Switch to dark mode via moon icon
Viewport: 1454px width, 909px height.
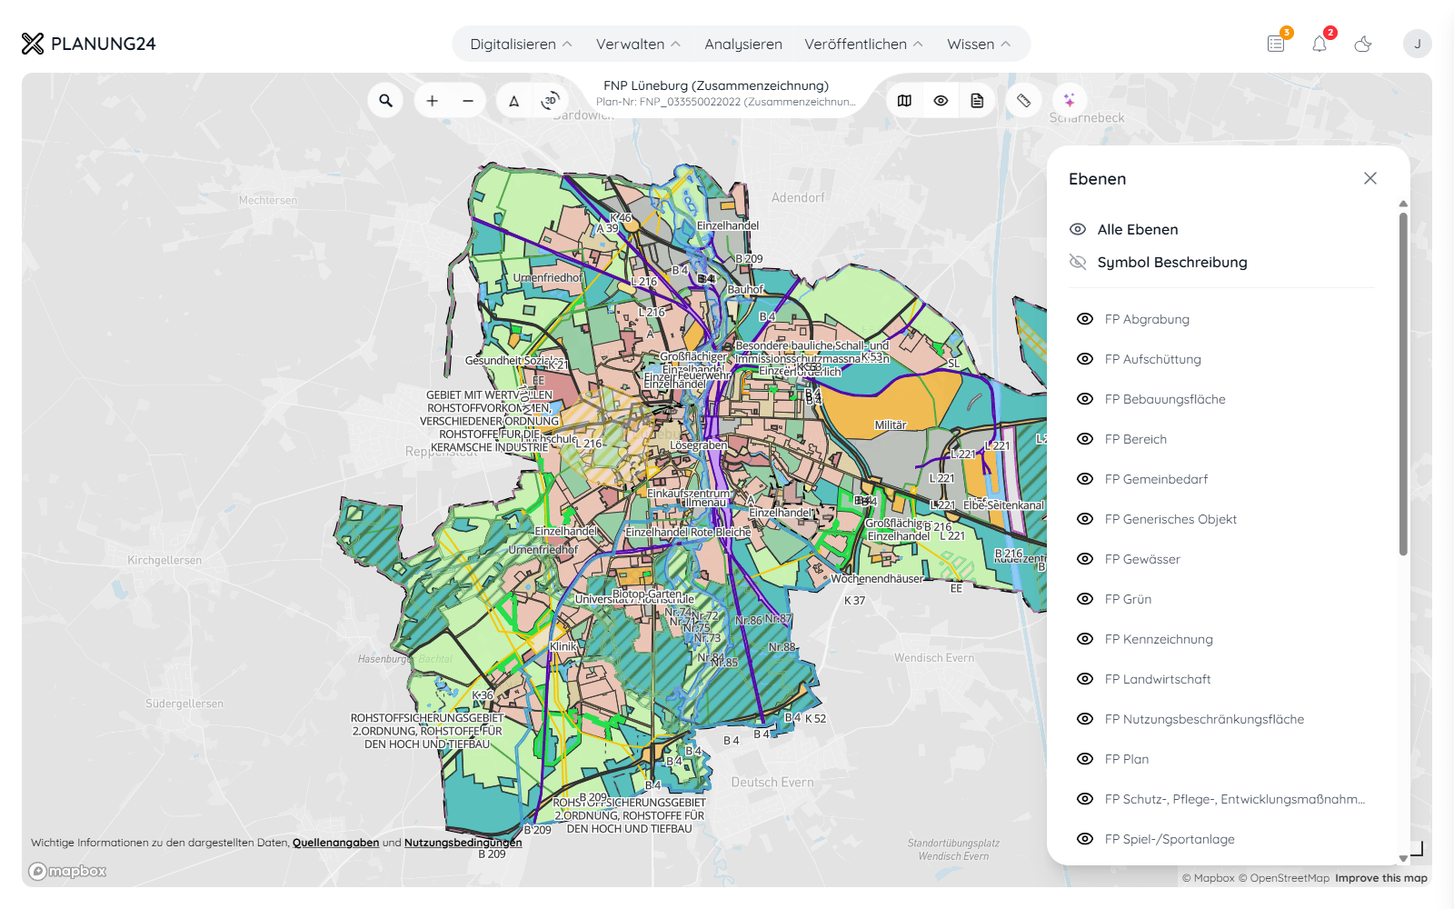tap(1363, 44)
